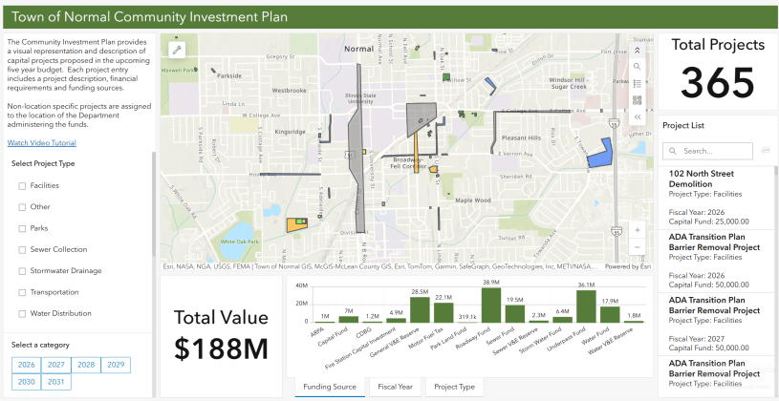The image size is (779, 401).
Task: Click the icon right of the project search box
Action: click(x=765, y=151)
